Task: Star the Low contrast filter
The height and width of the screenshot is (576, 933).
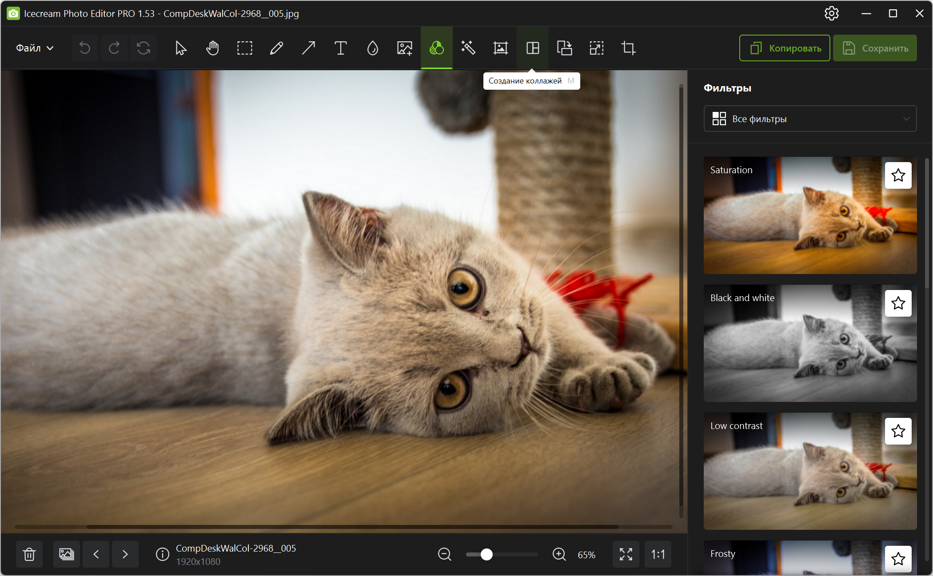Action: tap(898, 431)
